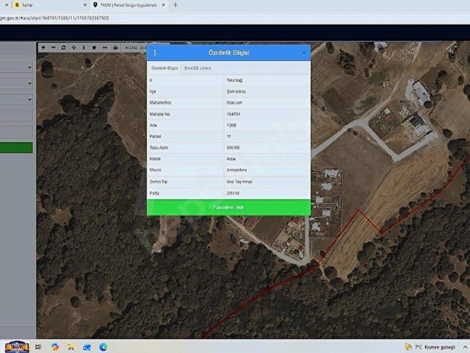This screenshot has width=470, height=353.
Task: Click the Mahalle No value 164791
Action: pyautogui.click(x=234, y=114)
